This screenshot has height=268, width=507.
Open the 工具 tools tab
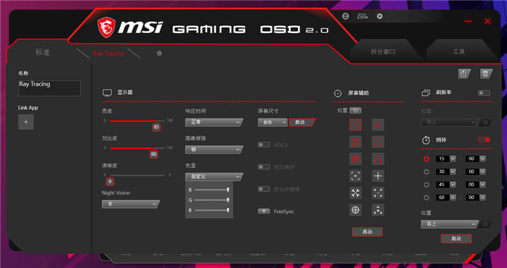click(x=458, y=52)
